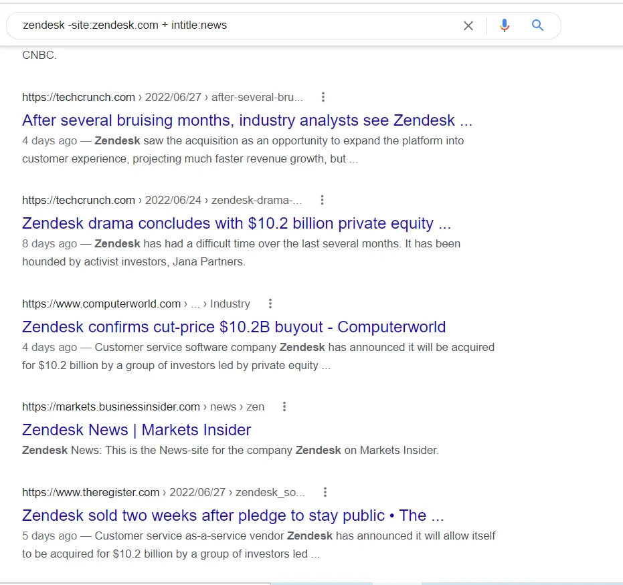The width and height of the screenshot is (623, 585).
Task: Click the voice search microphone icon
Action: tap(505, 25)
